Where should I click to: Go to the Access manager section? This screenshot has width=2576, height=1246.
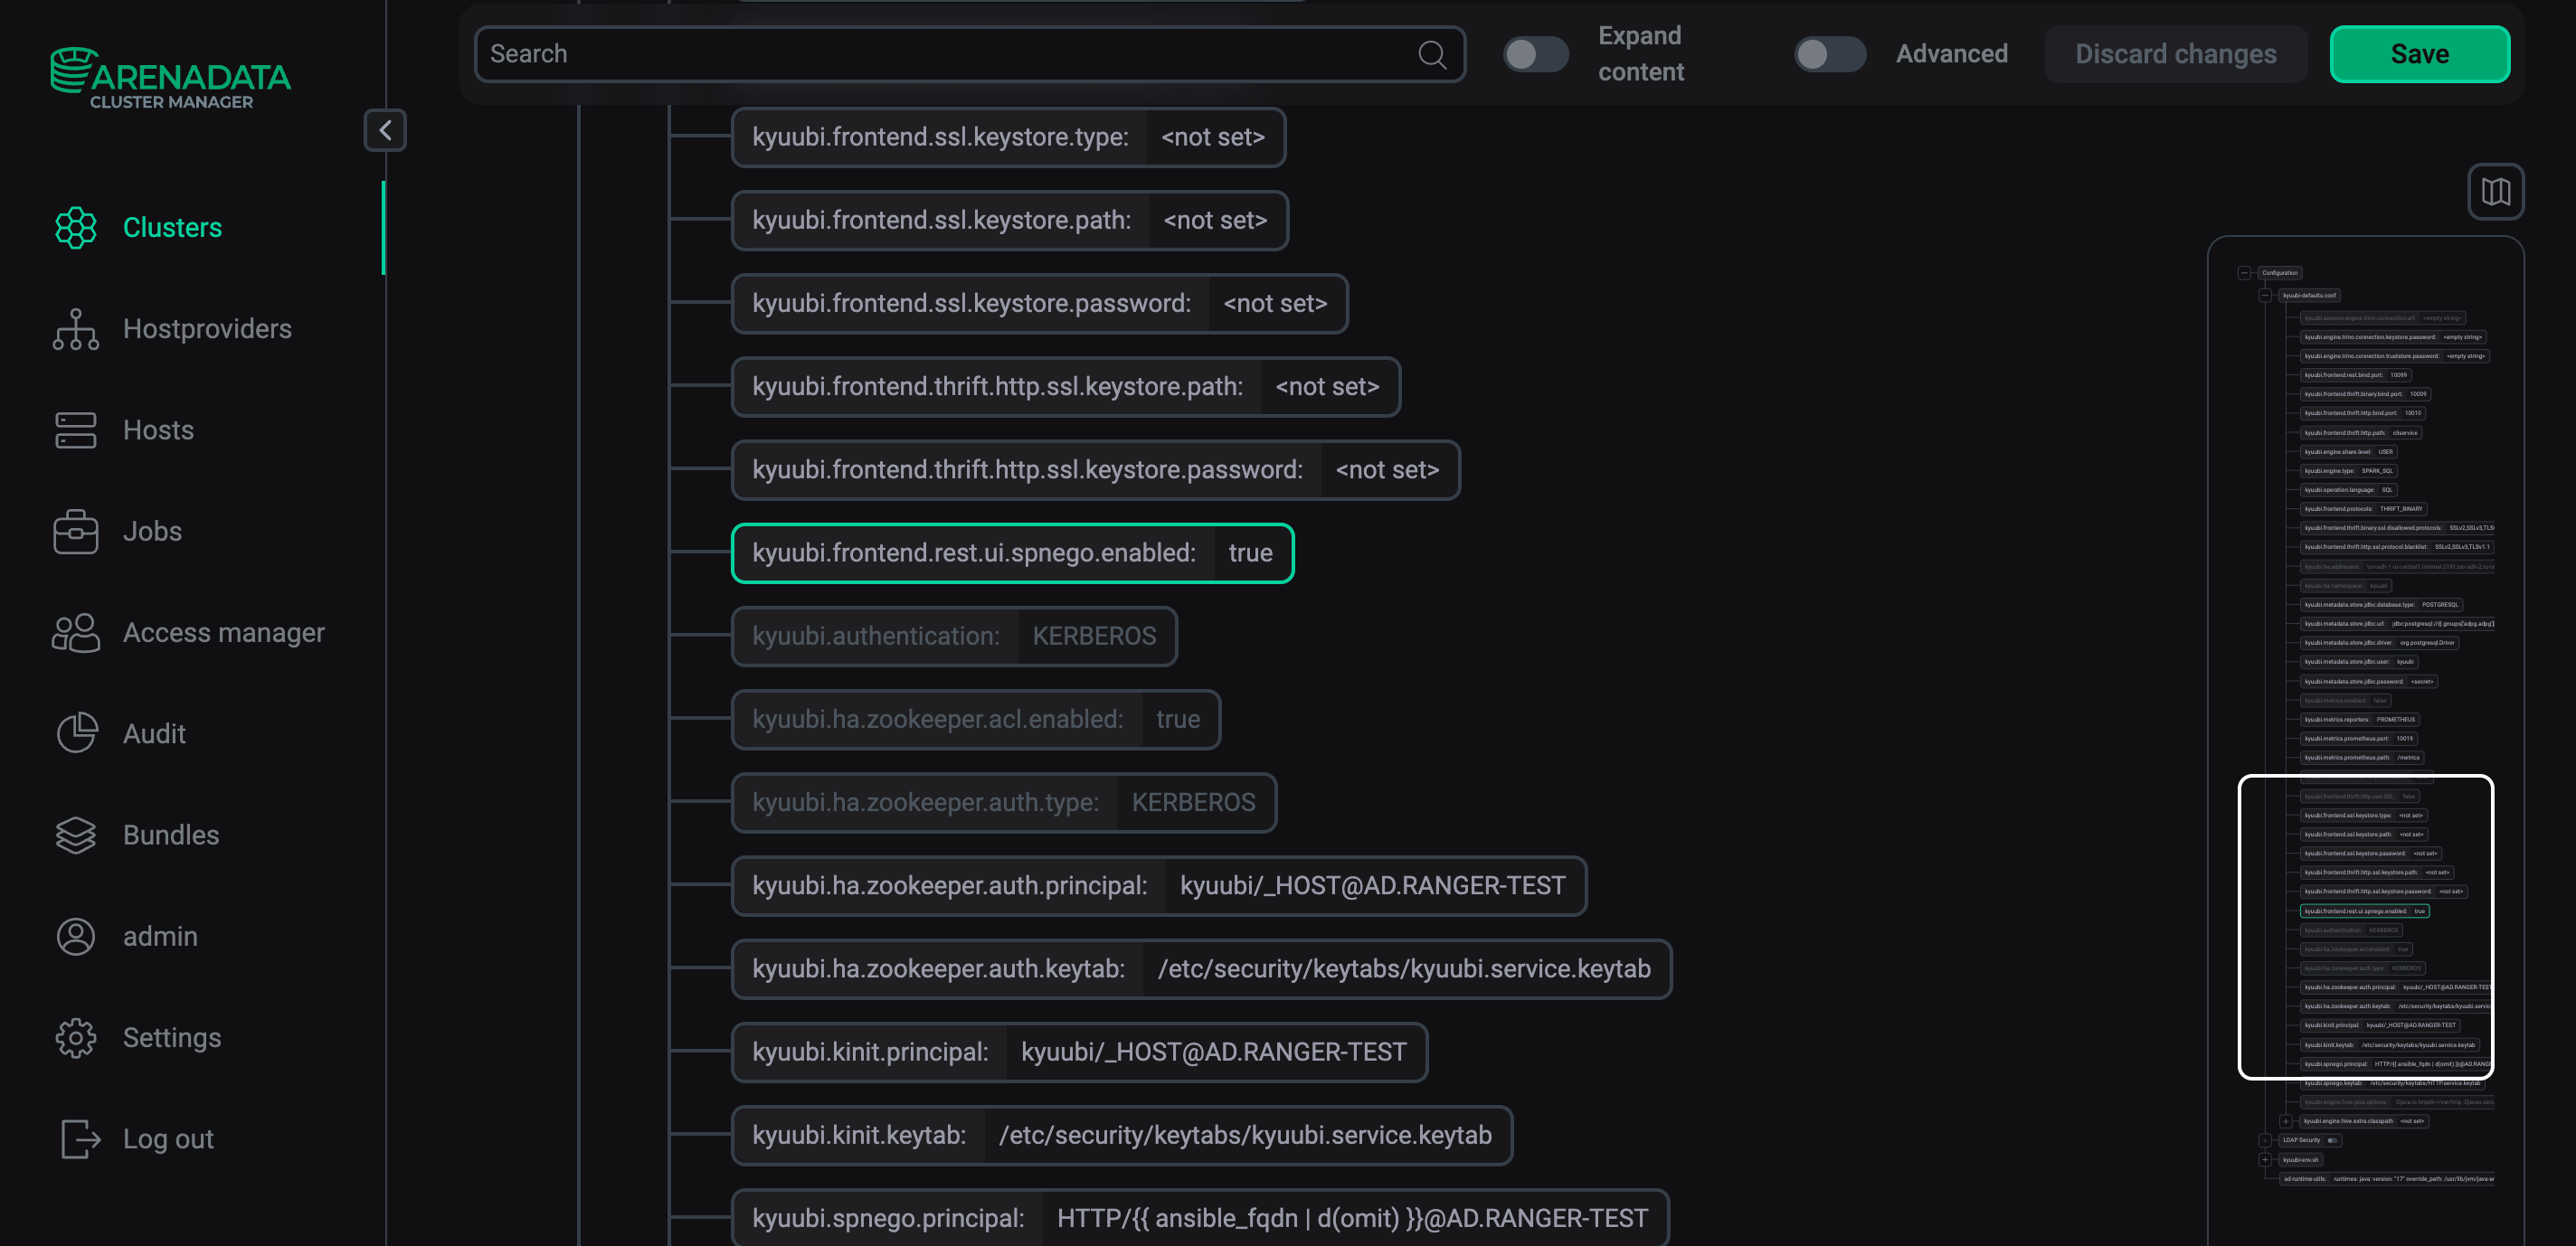click(x=223, y=633)
